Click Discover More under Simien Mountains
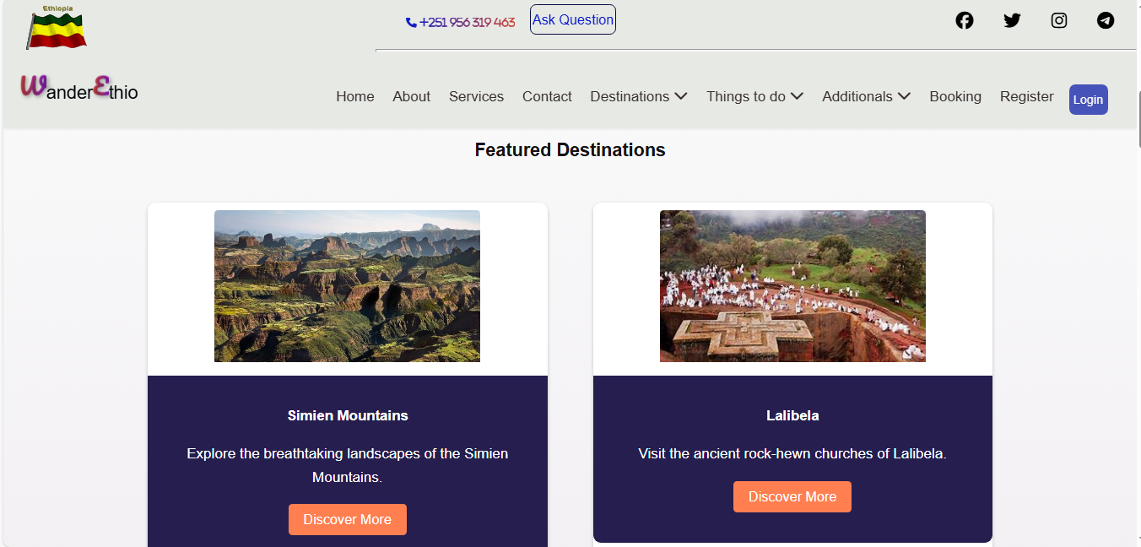The height and width of the screenshot is (547, 1141). [x=347, y=519]
